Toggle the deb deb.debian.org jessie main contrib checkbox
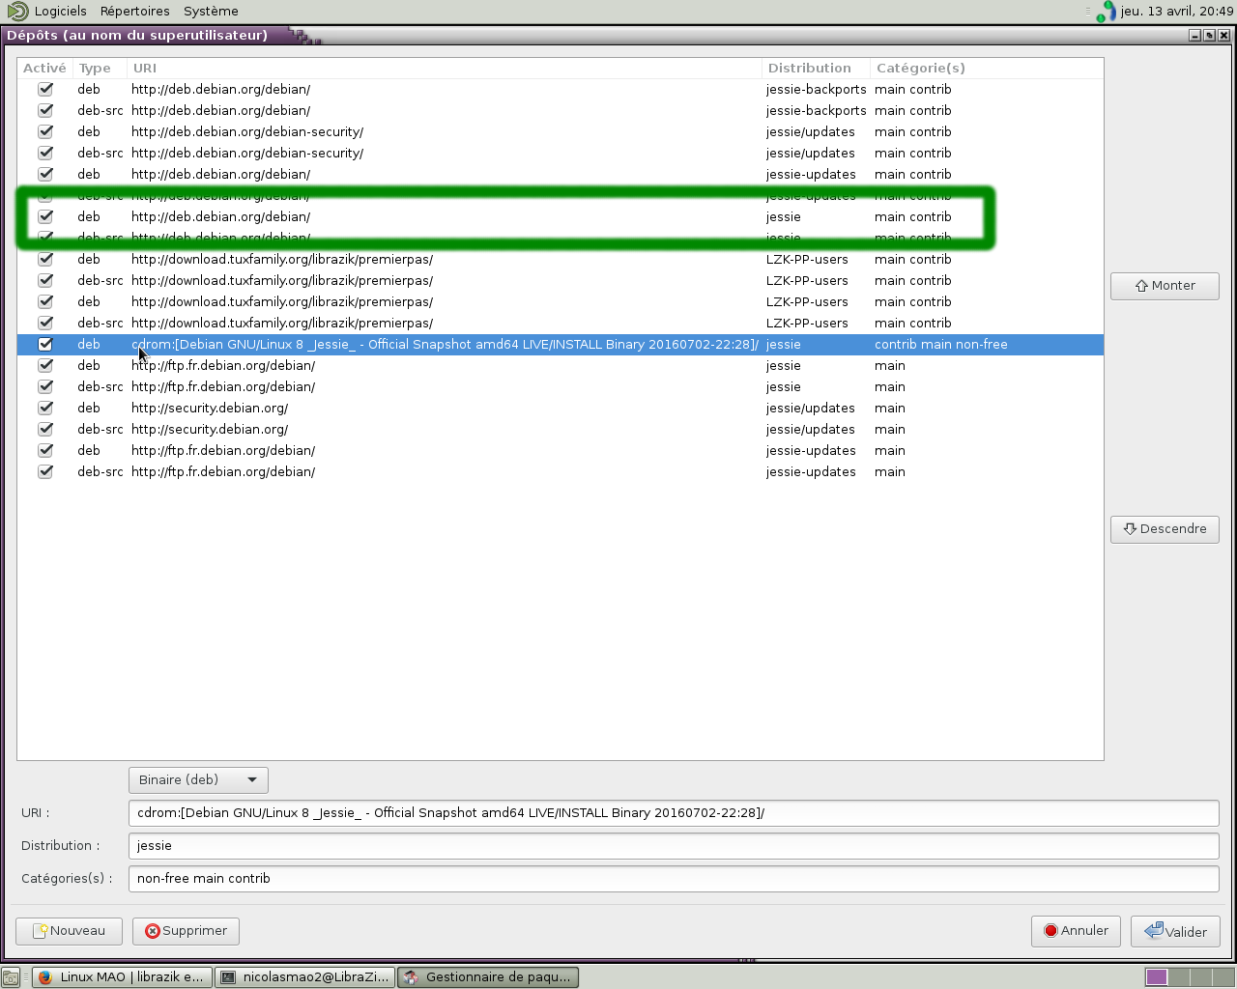Screen dimensions: 1237x989 45,216
